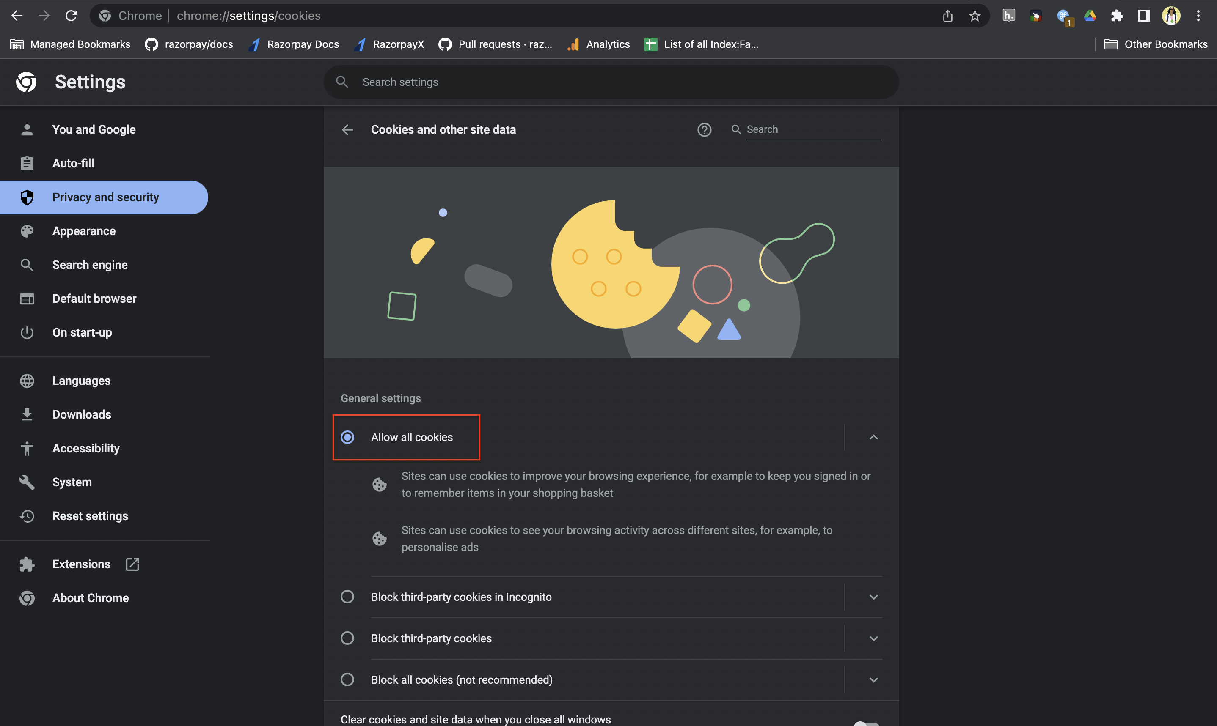The width and height of the screenshot is (1217, 726).
Task: Open the Extensions puzzle piece icon
Action: click(x=1117, y=16)
